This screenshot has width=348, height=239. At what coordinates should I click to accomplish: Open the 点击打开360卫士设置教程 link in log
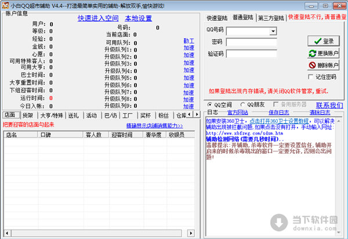[x=279, y=121]
